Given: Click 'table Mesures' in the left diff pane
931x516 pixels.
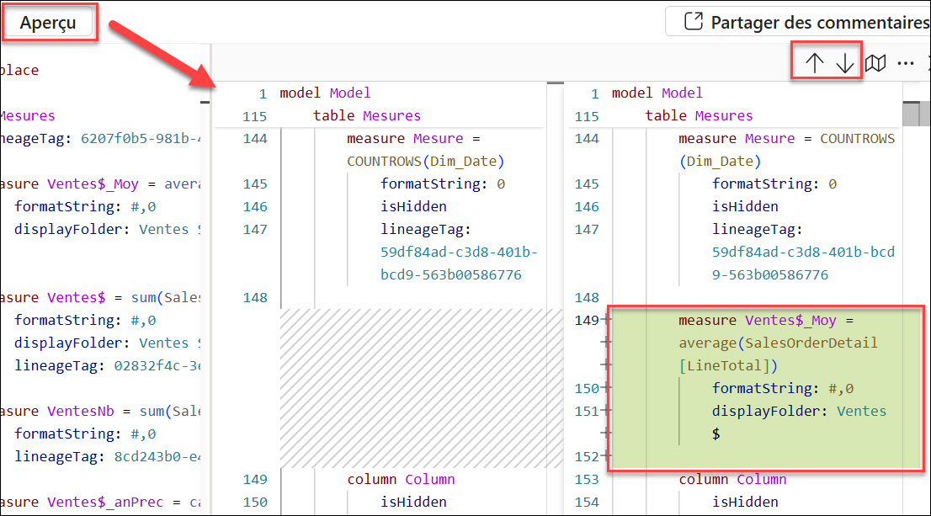Looking at the screenshot, I should pos(366,116).
